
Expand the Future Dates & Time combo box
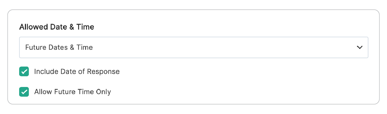click(x=194, y=47)
